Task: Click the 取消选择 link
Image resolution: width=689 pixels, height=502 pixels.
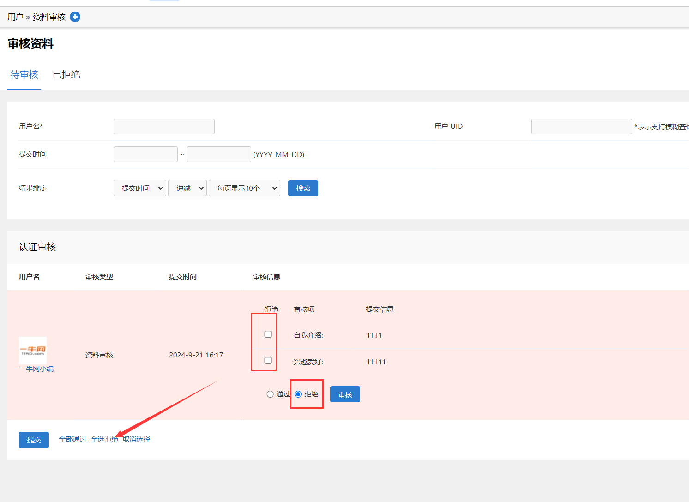Action: pos(137,439)
